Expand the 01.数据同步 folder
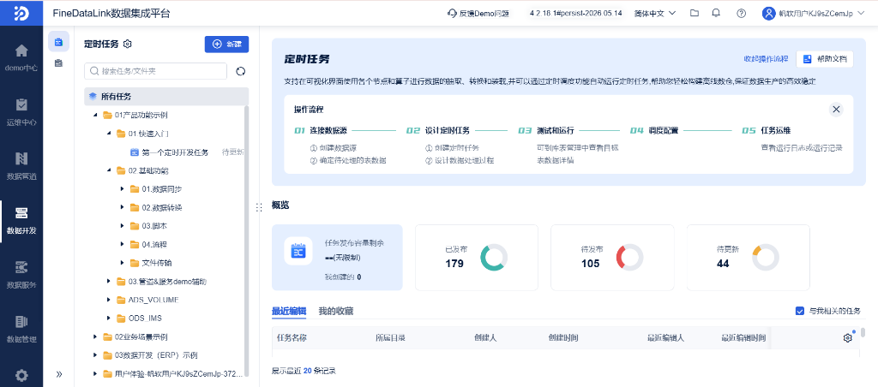The image size is (878, 387). click(x=122, y=189)
